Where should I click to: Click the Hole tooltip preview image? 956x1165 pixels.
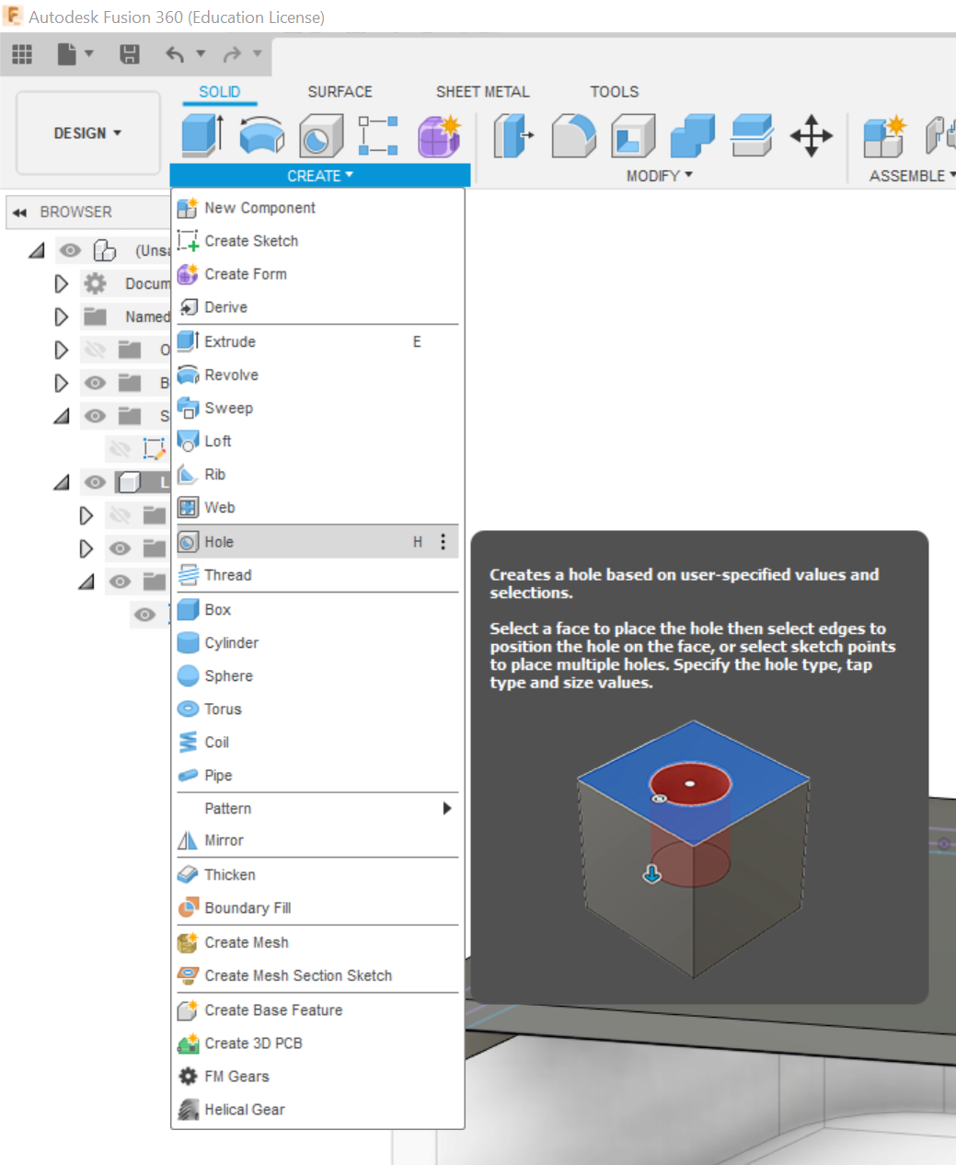click(694, 848)
